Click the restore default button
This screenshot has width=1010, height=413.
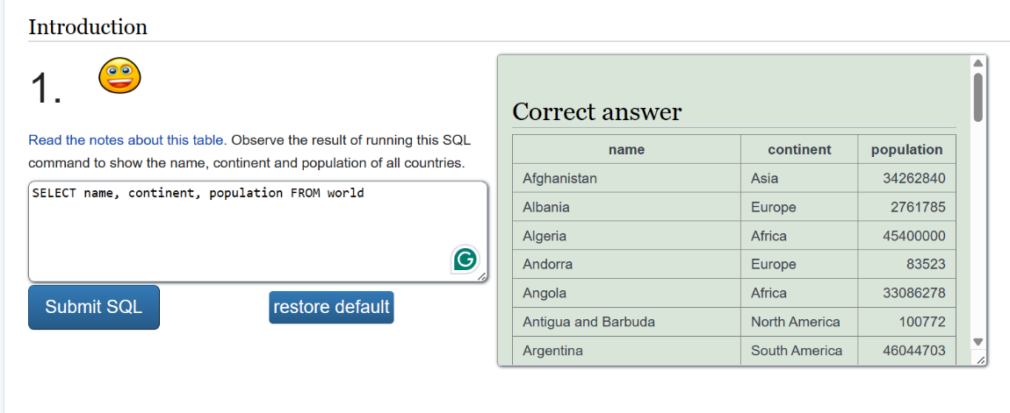tap(331, 307)
